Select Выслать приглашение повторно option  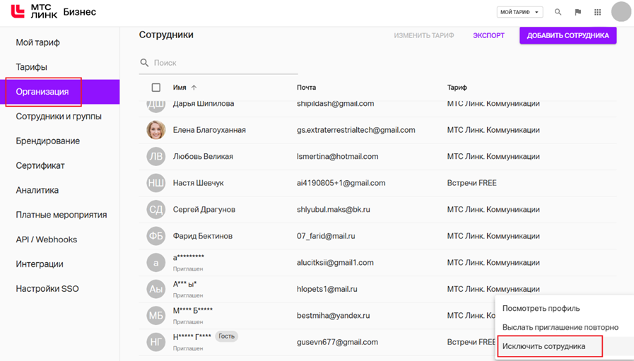click(x=560, y=327)
